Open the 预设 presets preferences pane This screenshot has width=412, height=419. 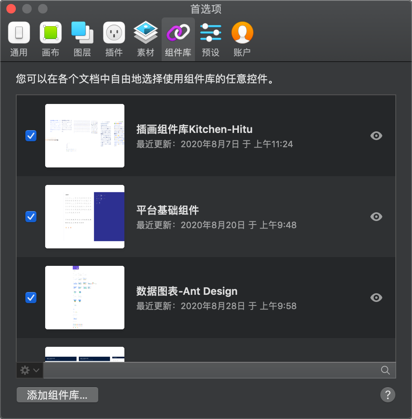click(210, 39)
